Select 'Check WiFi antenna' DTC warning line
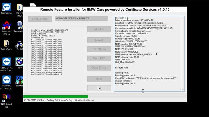This screenshot has width=209, height=117. tap(146, 78)
